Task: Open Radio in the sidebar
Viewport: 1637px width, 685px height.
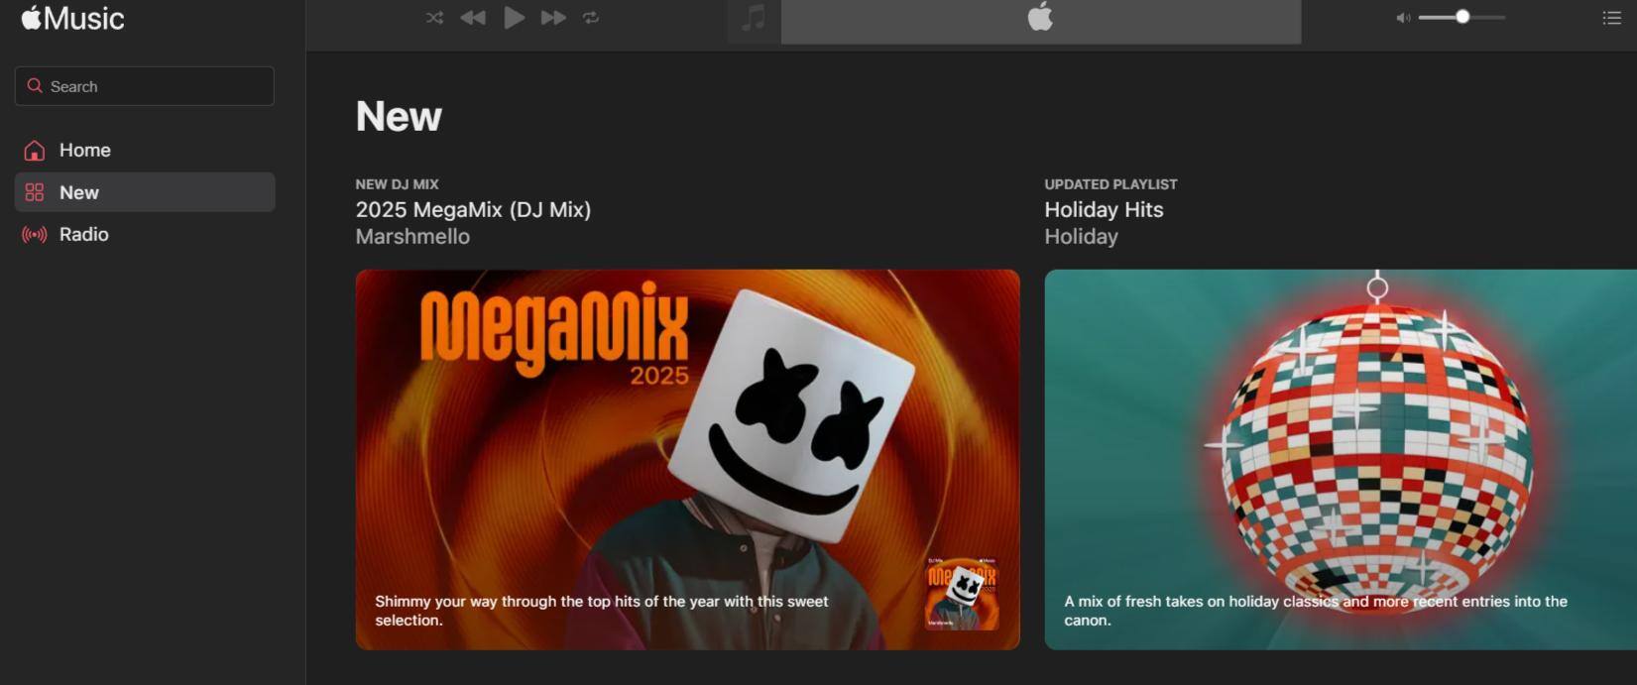Action: coord(83,235)
